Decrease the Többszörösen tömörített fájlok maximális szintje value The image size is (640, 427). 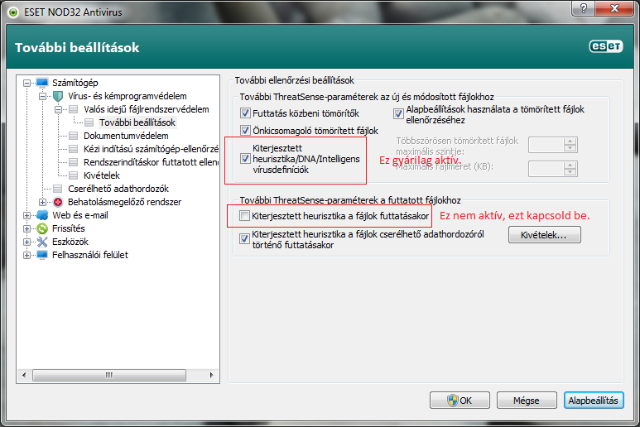click(x=570, y=148)
